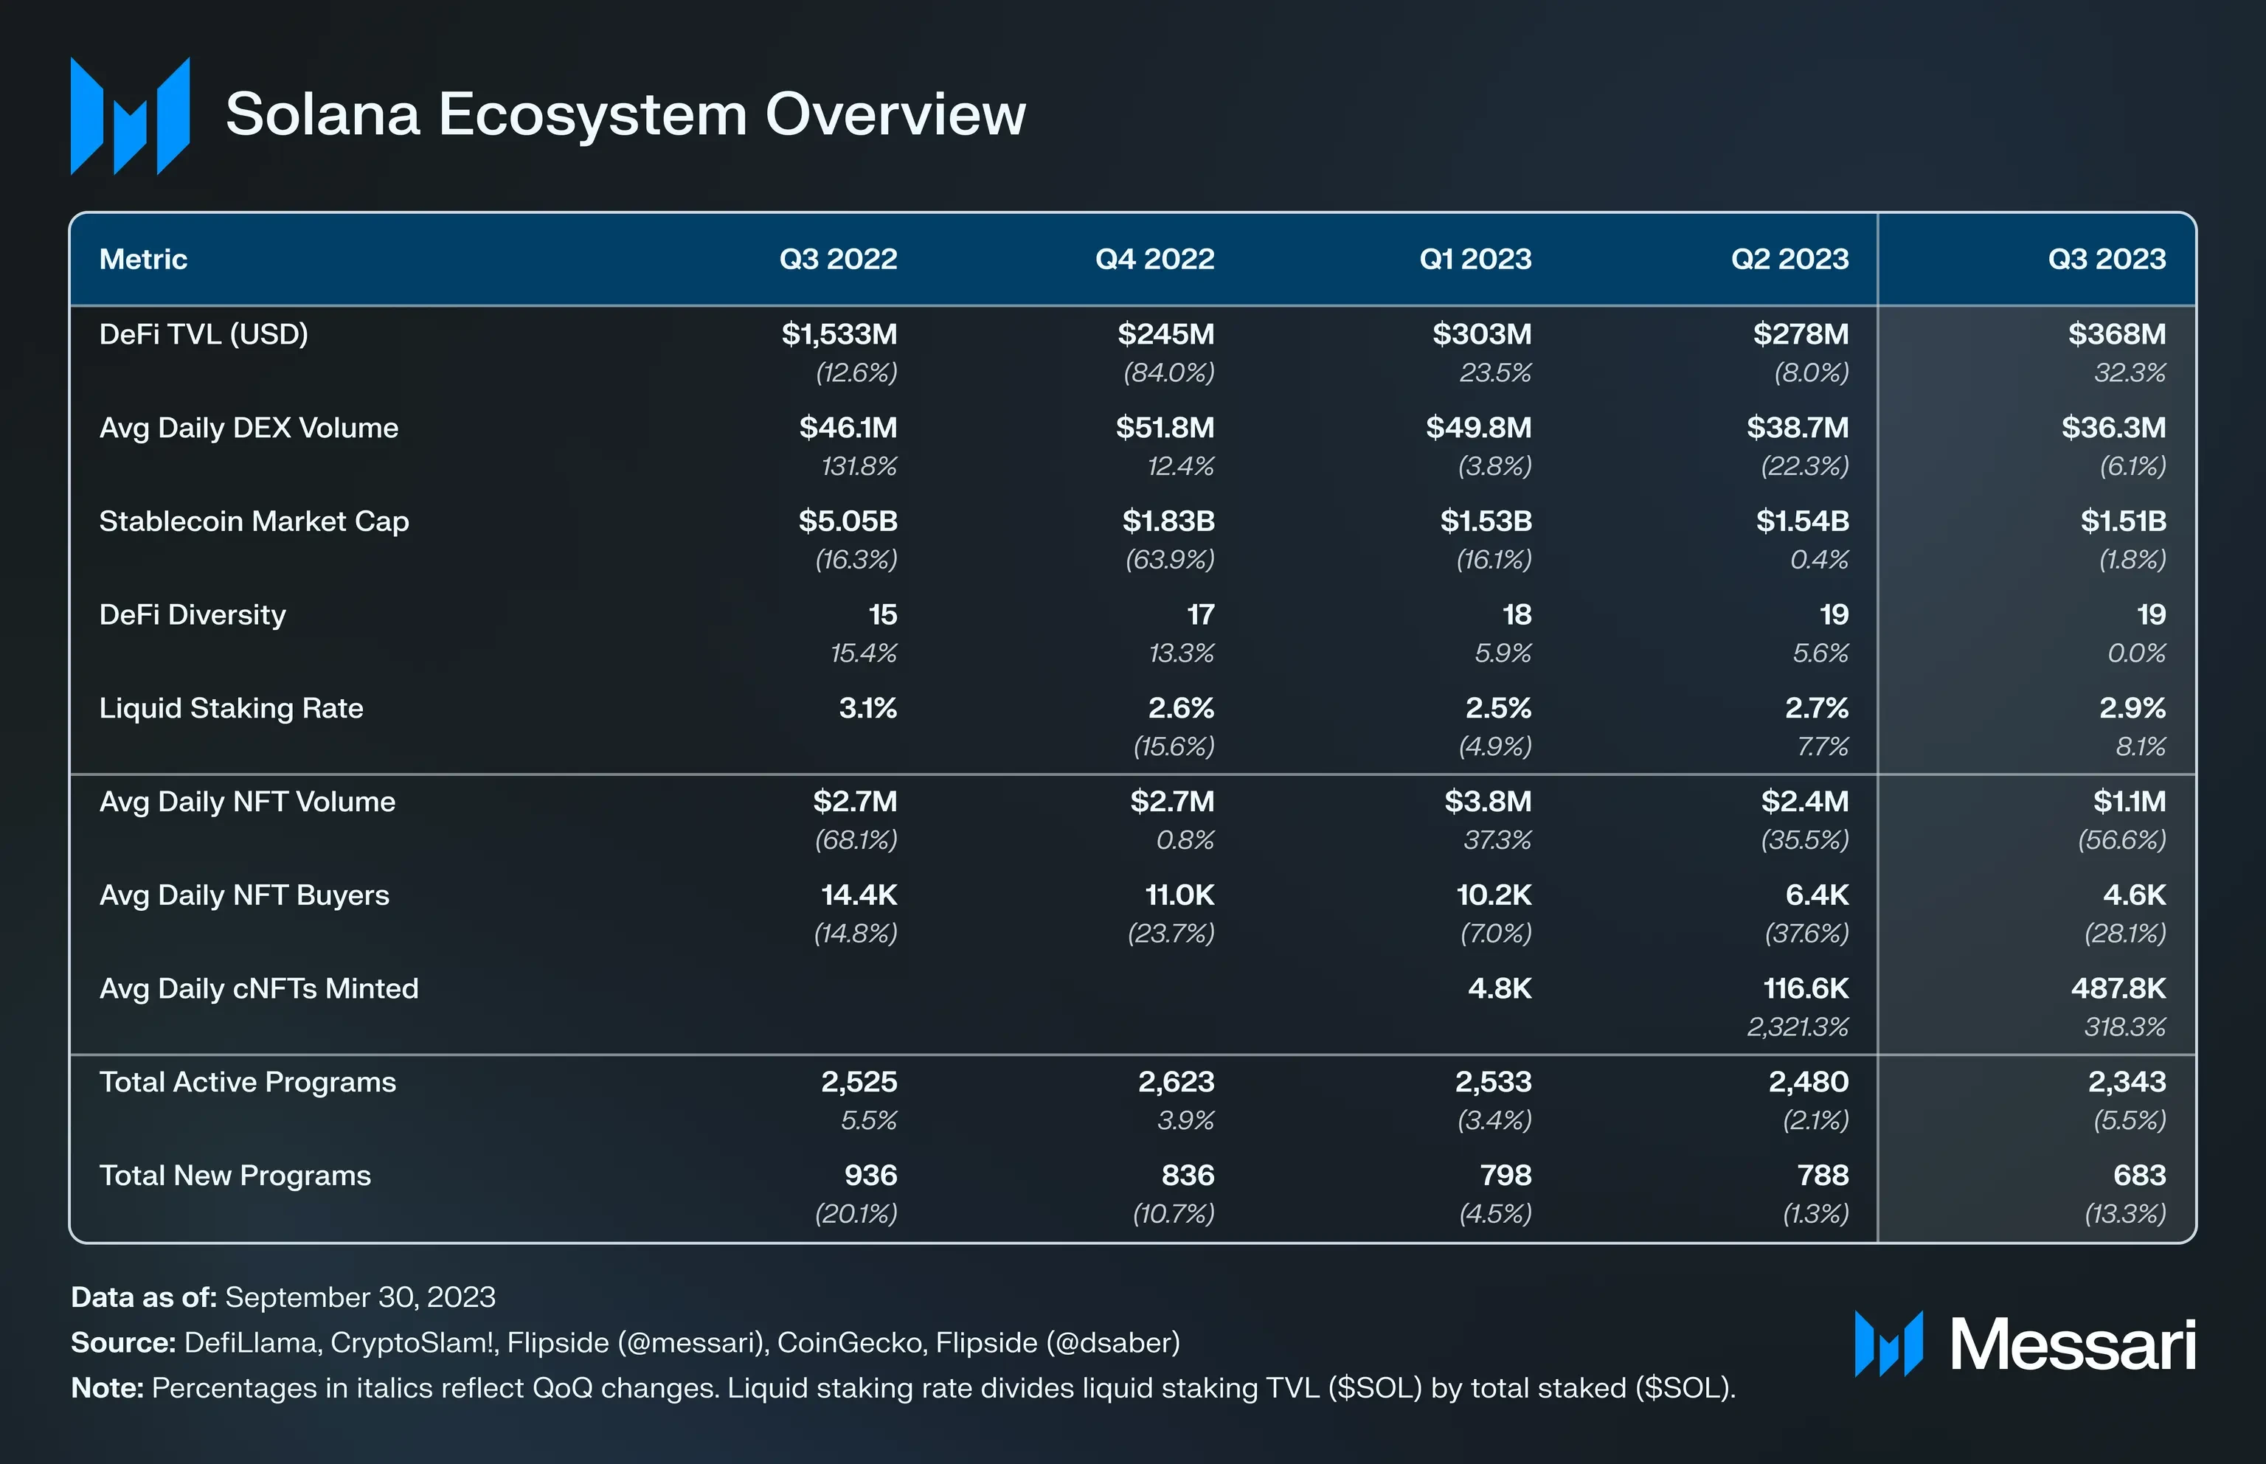Click the Total New Programs label

click(x=235, y=1176)
